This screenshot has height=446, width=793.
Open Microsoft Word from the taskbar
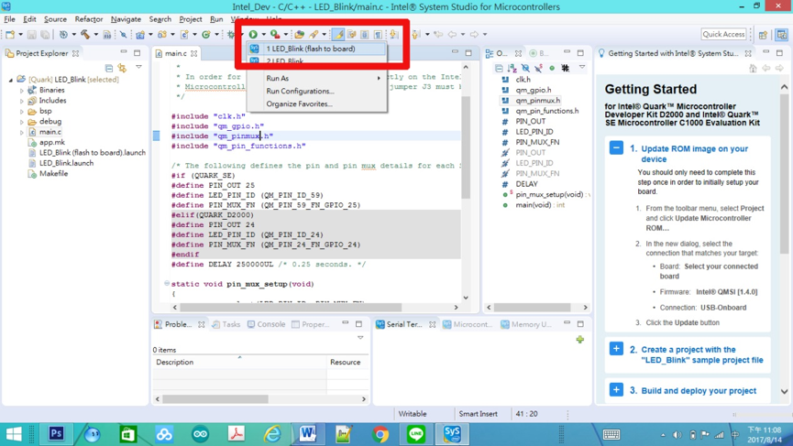click(308, 434)
